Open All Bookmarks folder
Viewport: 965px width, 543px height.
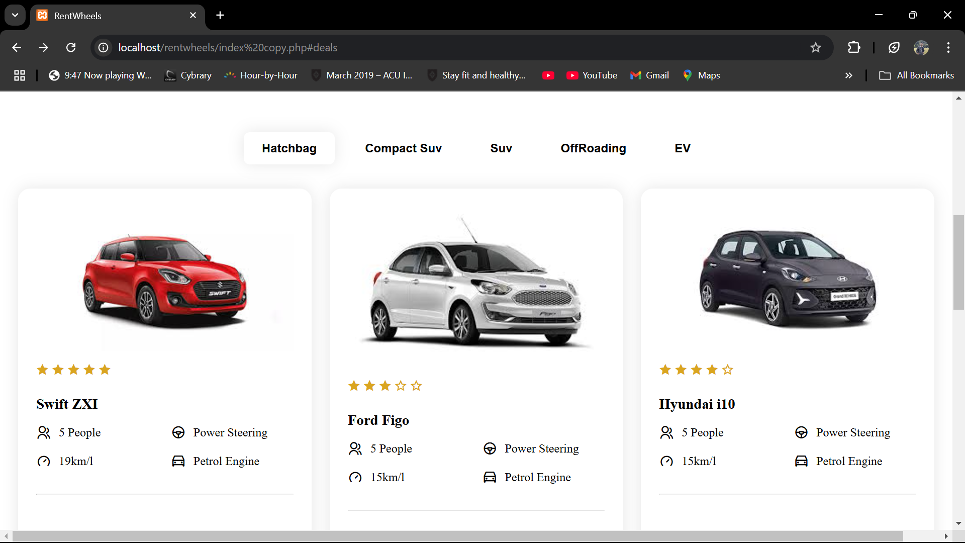[x=916, y=75]
